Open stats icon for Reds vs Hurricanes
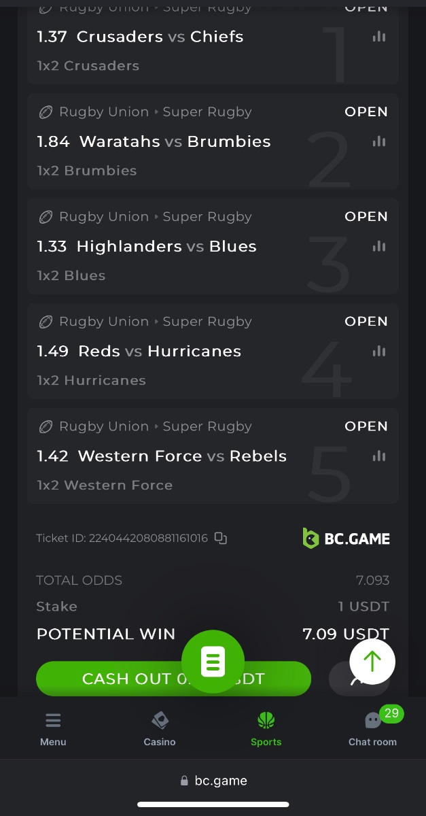The image size is (426, 816). [x=379, y=351]
